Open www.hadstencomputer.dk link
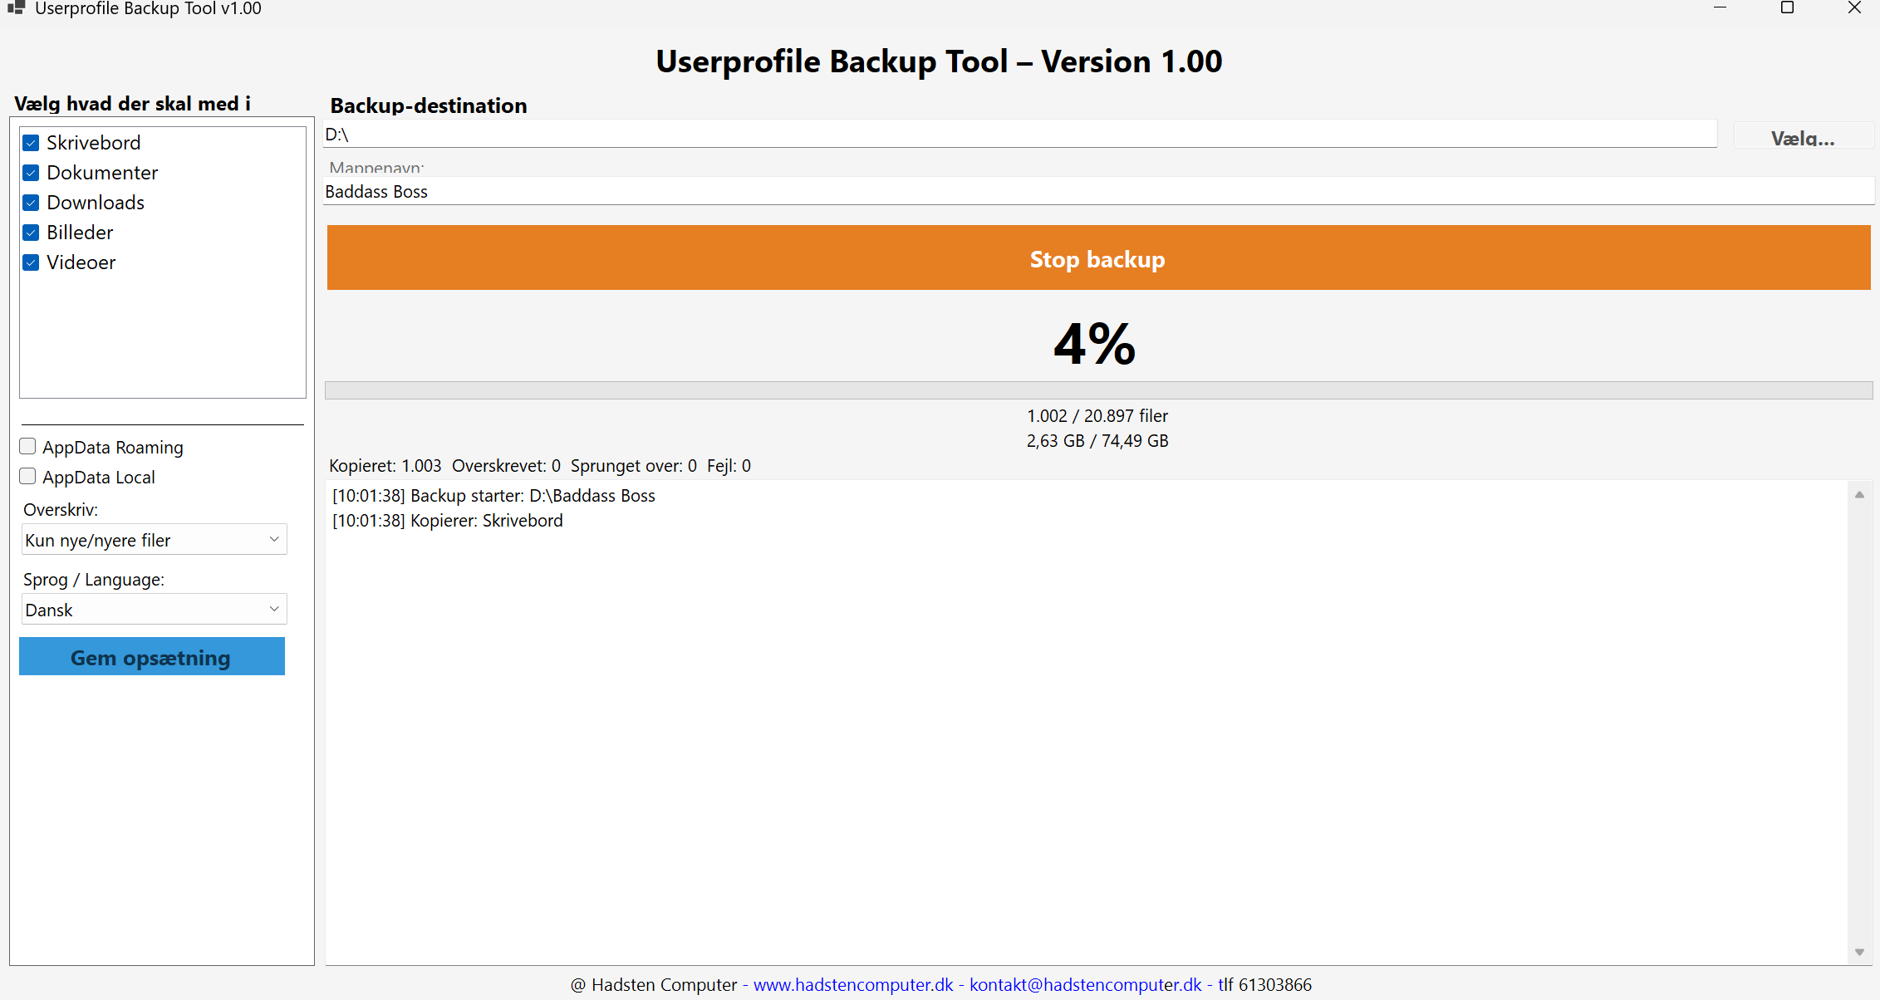The width and height of the screenshot is (1880, 1000). (x=853, y=985)
